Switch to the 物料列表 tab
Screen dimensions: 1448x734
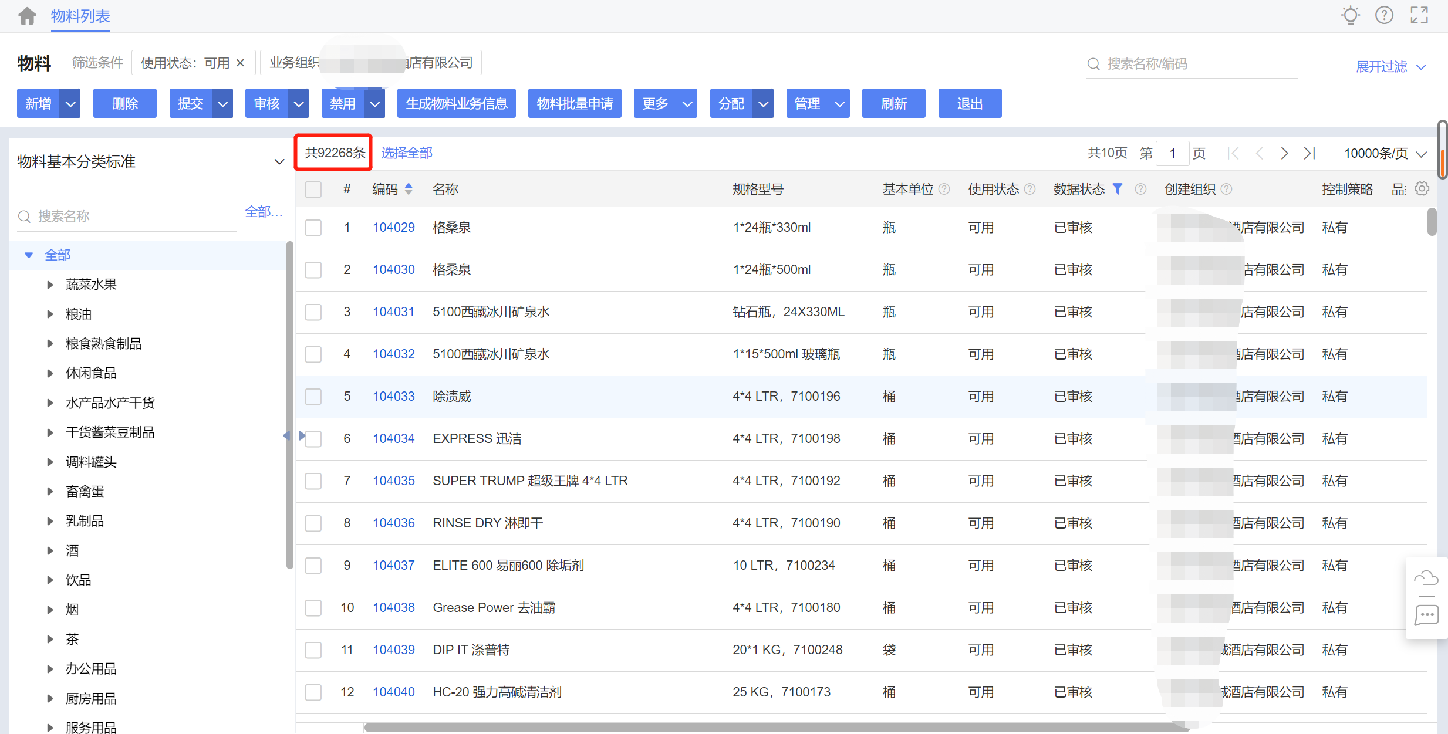(x=80, y=16)
